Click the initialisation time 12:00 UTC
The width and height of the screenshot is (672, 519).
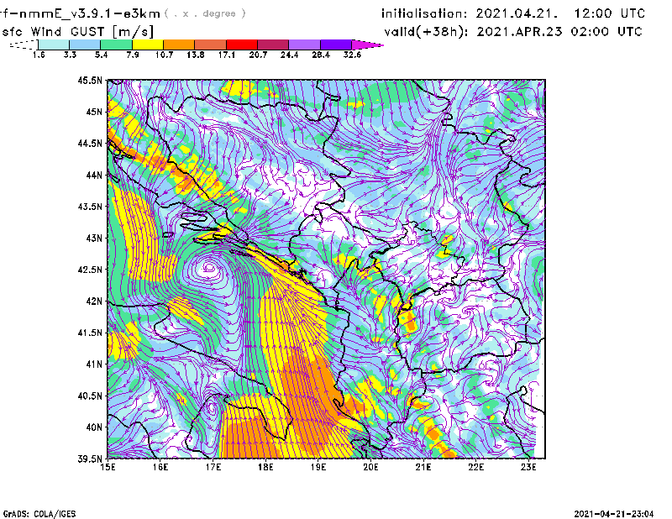610,13
